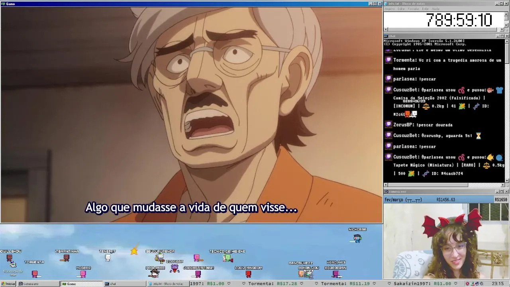This screenshot has width=510, height=287.
Task: Click the Notepad scroll up arrow
Action: click(x=506, y=14)
